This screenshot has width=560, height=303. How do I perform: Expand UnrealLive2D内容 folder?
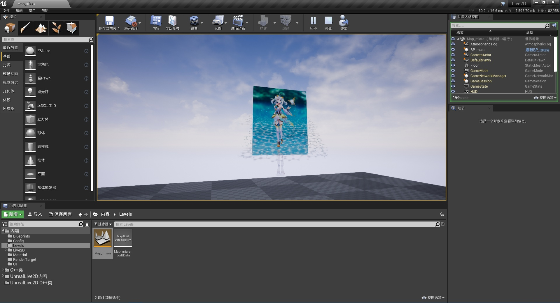tap(3, 276)
